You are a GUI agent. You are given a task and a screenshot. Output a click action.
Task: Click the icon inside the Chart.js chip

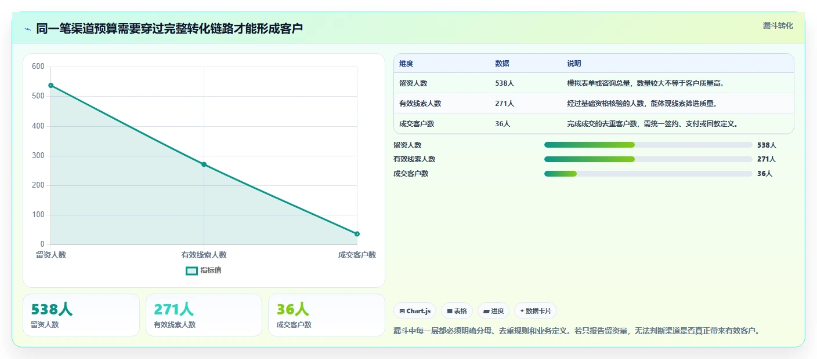point(402,311)
